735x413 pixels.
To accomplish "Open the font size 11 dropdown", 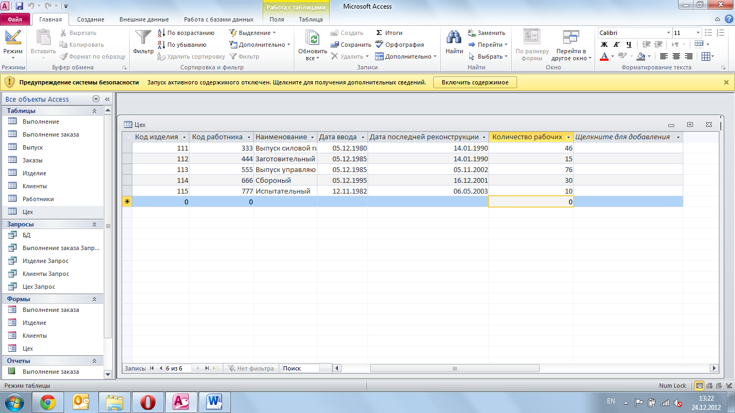I will (x=698, y=33).
